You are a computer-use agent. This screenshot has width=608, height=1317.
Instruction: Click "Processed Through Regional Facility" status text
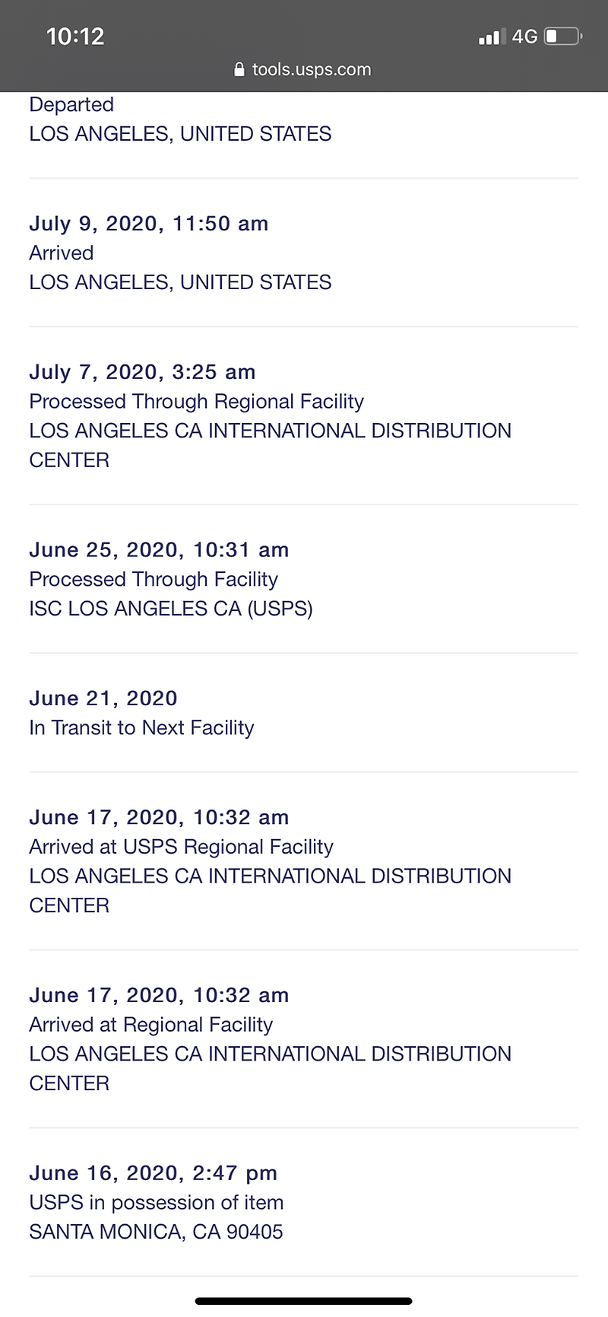(x=196, y=402)
